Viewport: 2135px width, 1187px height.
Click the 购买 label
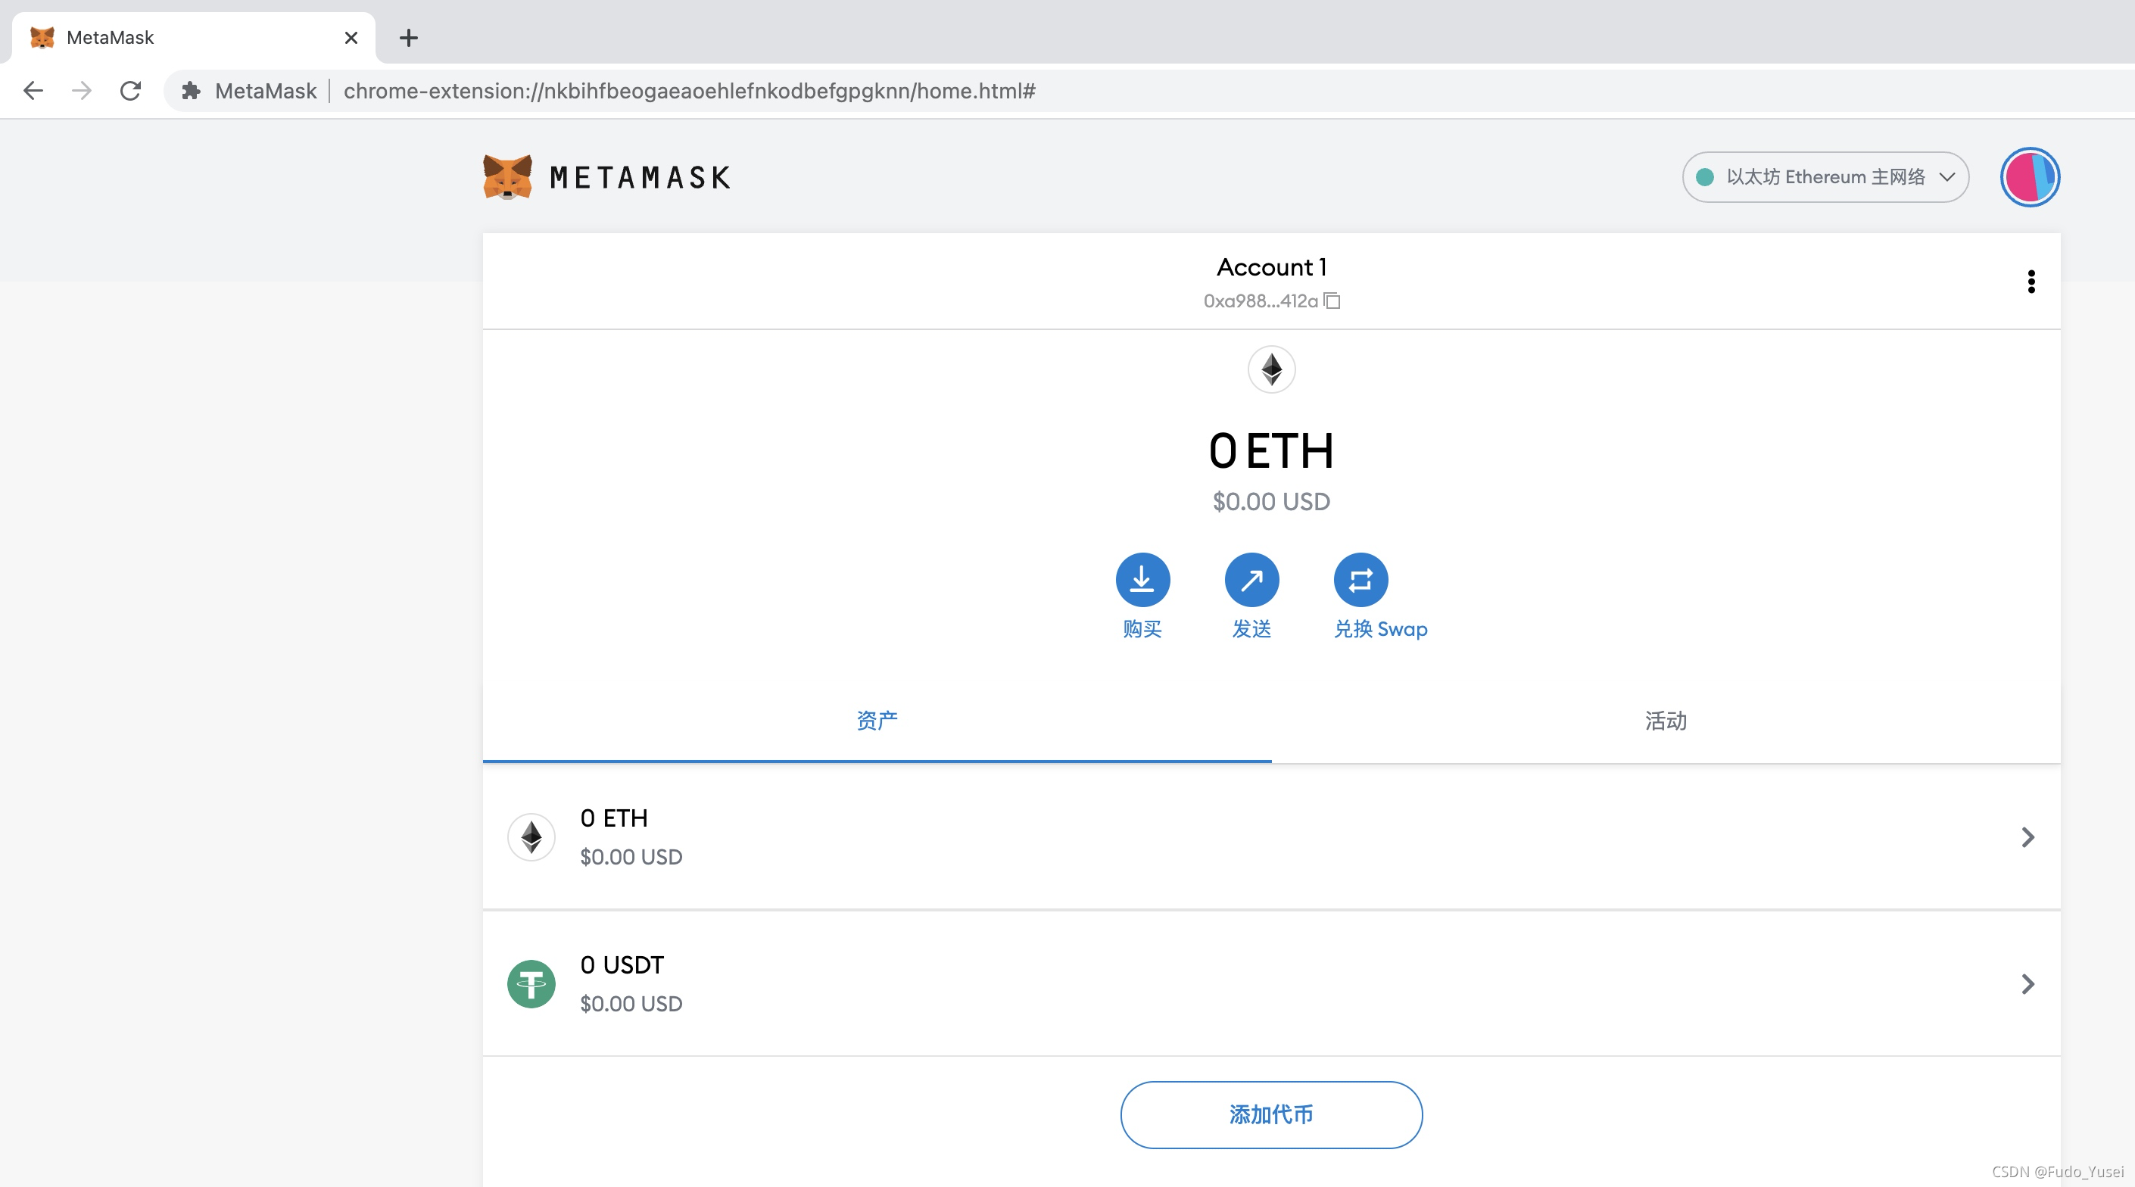[x=1142, y=628]
